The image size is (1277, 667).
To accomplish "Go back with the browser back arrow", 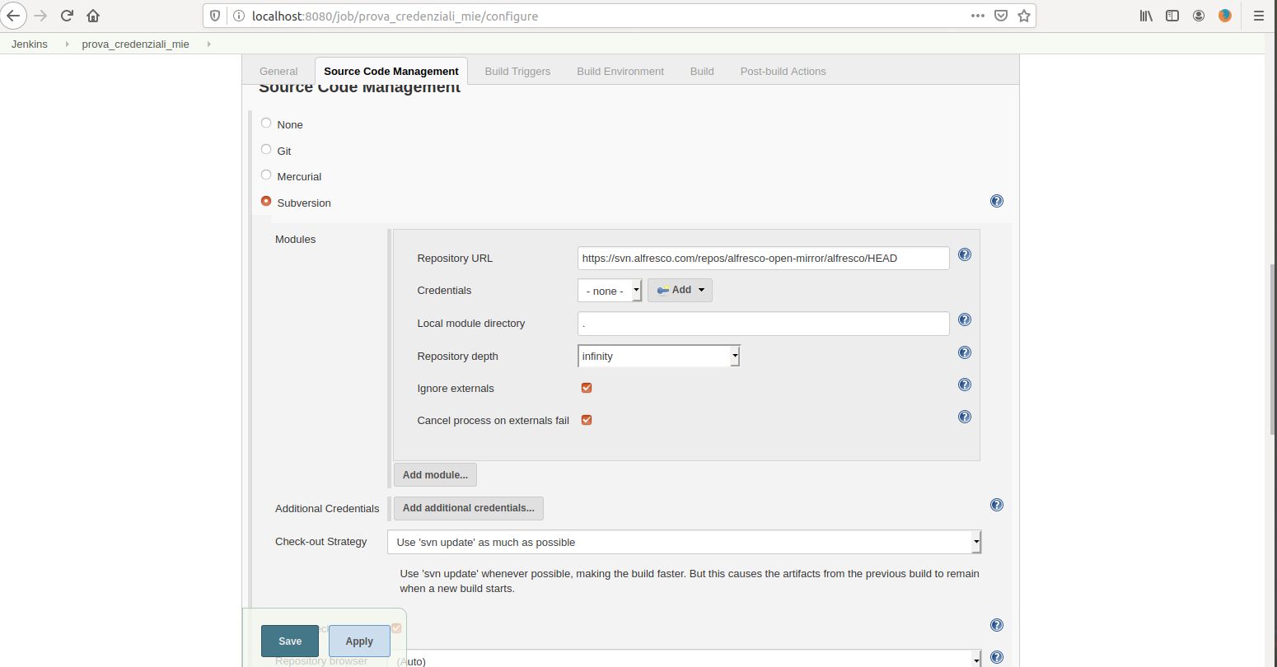I will click(13, 16).
